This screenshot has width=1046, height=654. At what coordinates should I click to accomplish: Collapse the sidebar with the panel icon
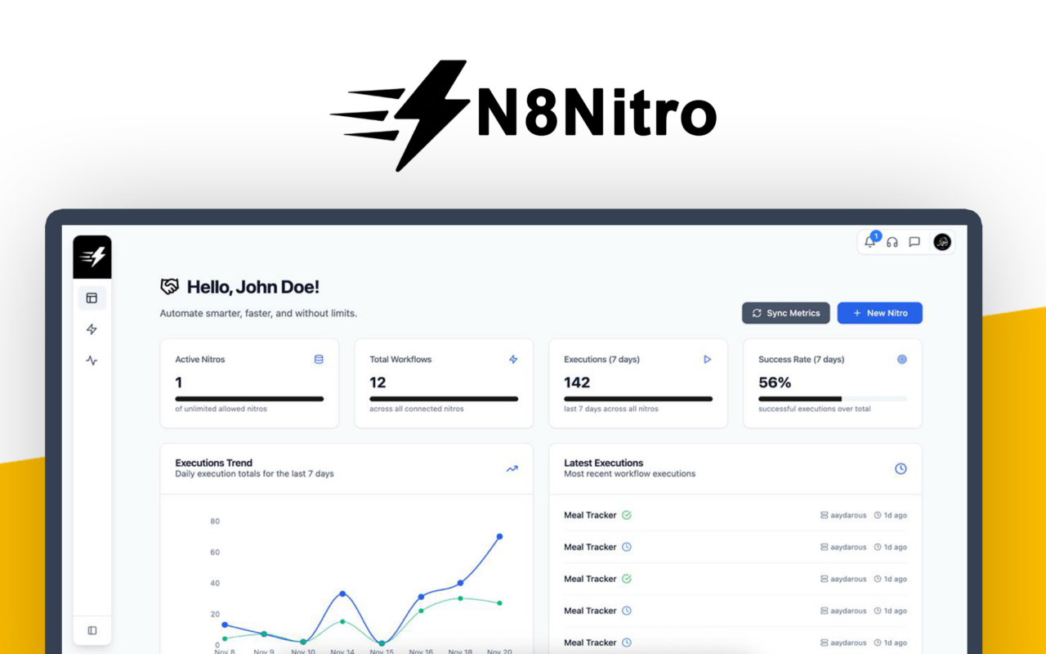pyautogui.click(x=92, y=630)
